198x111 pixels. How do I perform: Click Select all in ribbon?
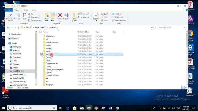[x=117, y=14]
